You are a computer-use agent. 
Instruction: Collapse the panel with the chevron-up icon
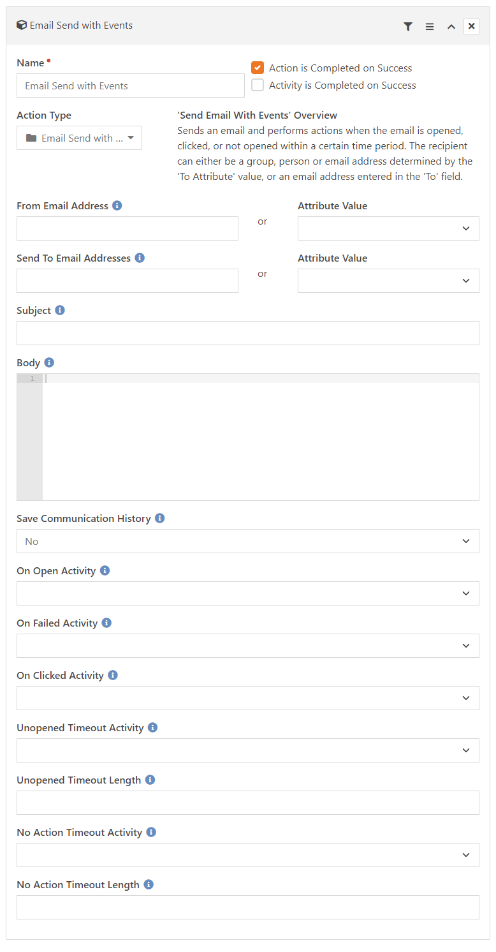point(451,26)
